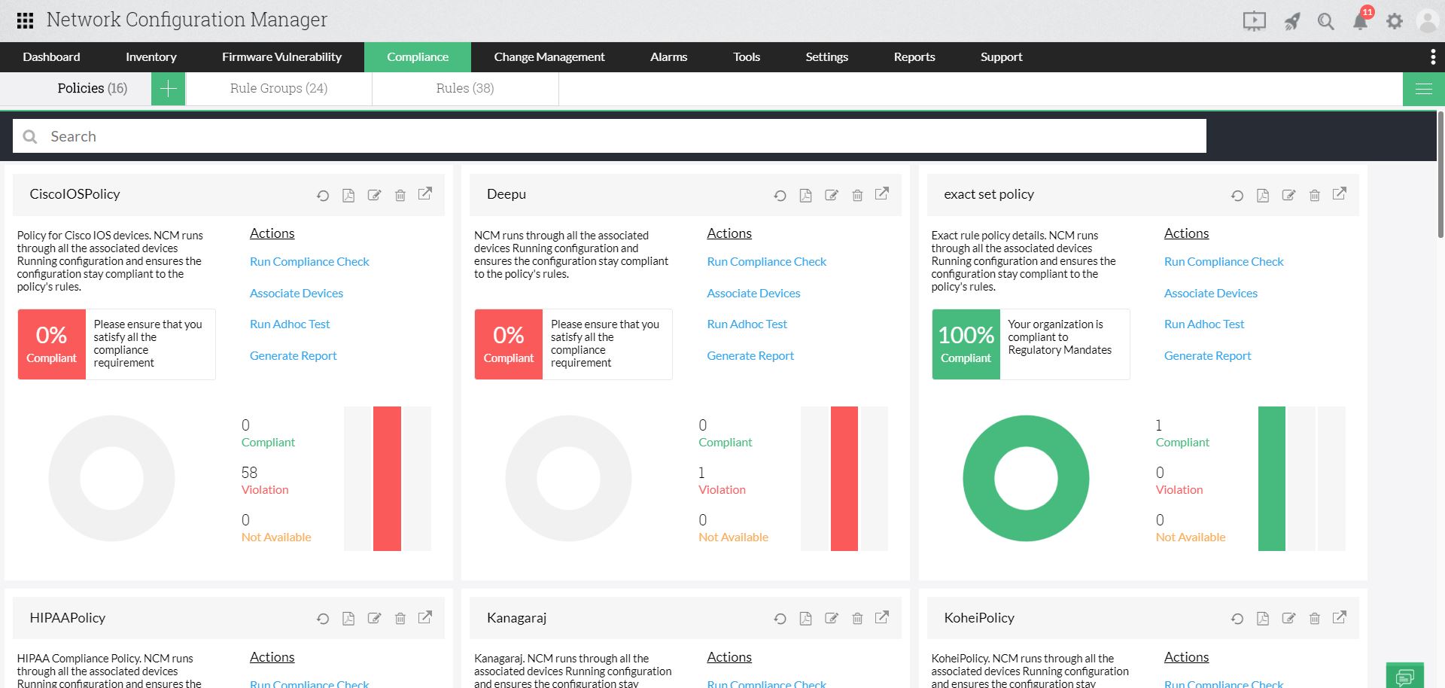Open the vertical three-dot more menu
This screenshot has width=1445, height=688.
(x=1432, y=57)
